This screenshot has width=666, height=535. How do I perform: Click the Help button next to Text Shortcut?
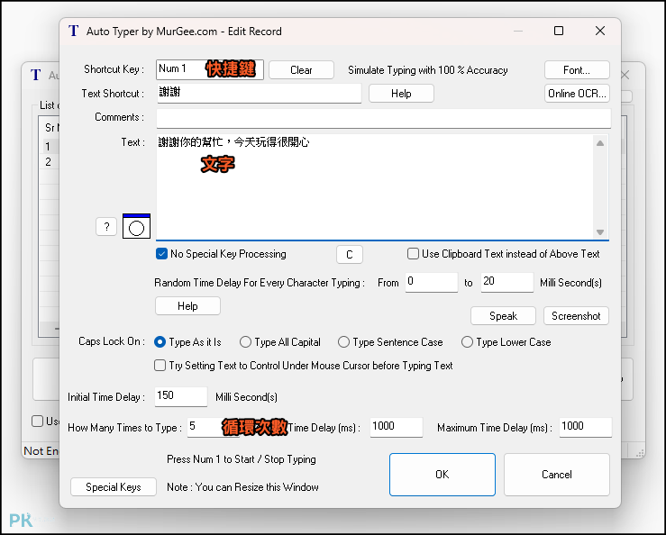tap(401, 94)
